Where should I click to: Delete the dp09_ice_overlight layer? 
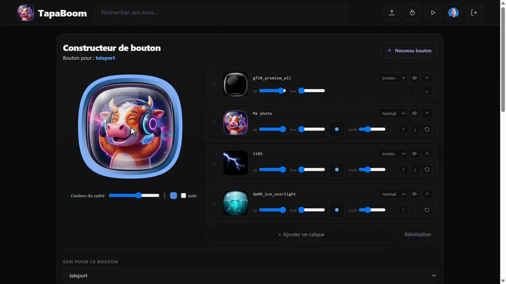(x=427, y=194)
